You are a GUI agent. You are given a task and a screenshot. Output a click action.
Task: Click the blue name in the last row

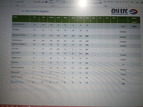pyautogui.click(x=17, y=82)
